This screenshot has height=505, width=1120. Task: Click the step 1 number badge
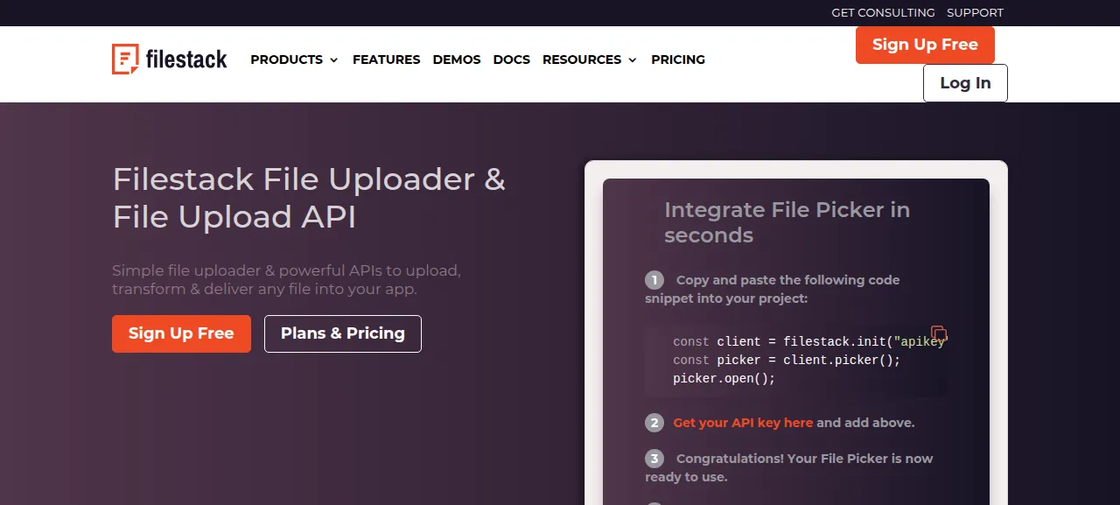tap(654, 280)
